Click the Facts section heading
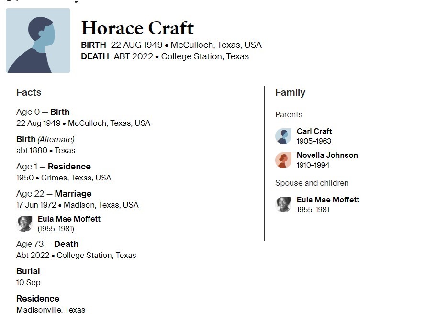 29,92
